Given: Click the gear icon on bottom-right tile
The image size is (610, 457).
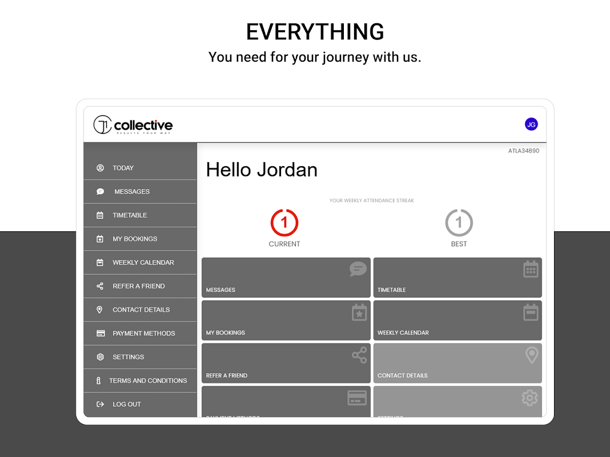Looking at the screenshot, I should (x=530, y=398).
